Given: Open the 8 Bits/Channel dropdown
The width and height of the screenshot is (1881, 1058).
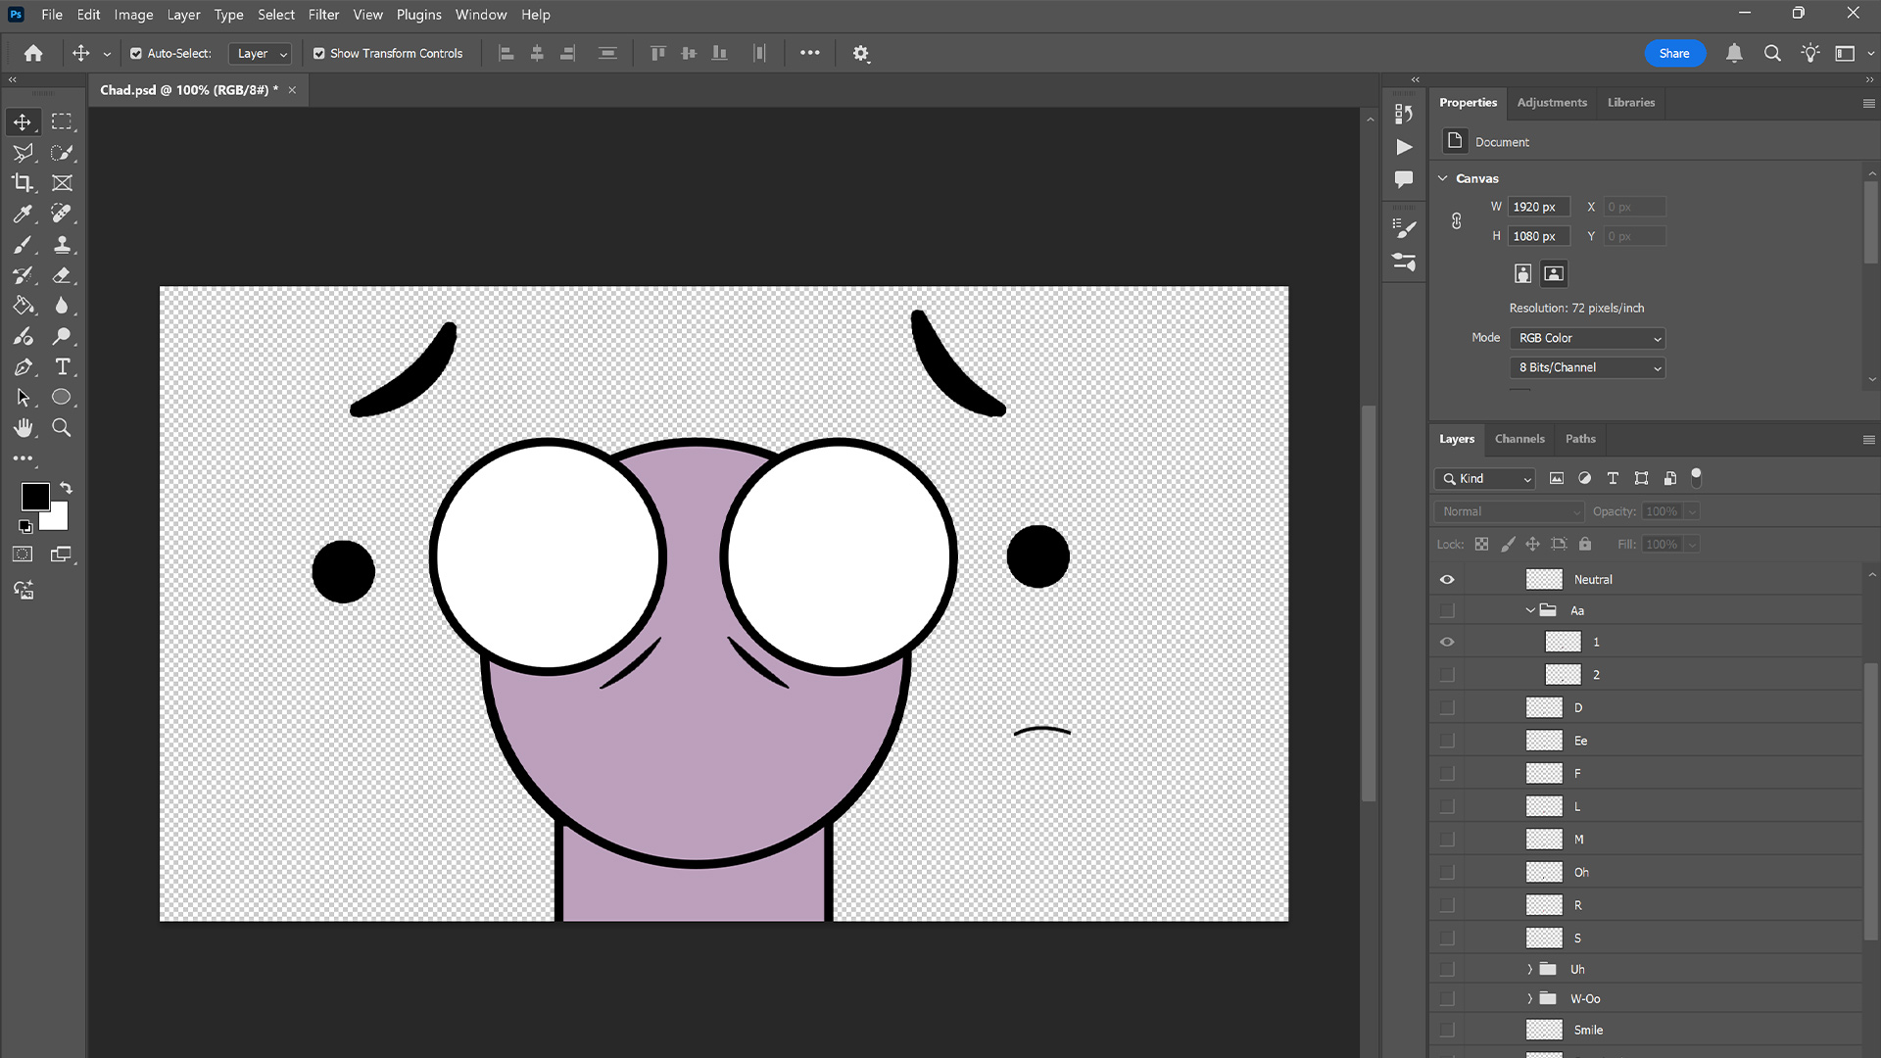Looking at the screenshot, I should tap(1587, 367).
